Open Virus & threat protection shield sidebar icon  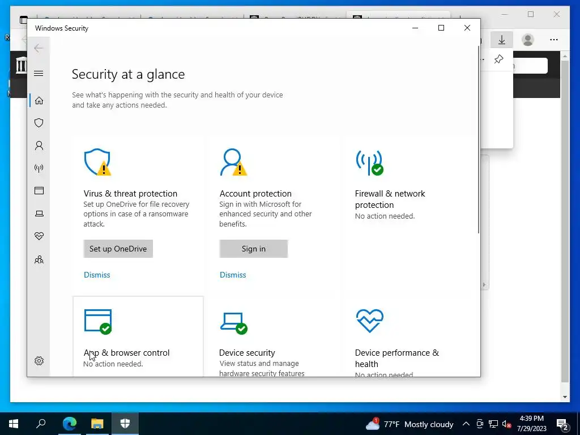tap(39, 123)
